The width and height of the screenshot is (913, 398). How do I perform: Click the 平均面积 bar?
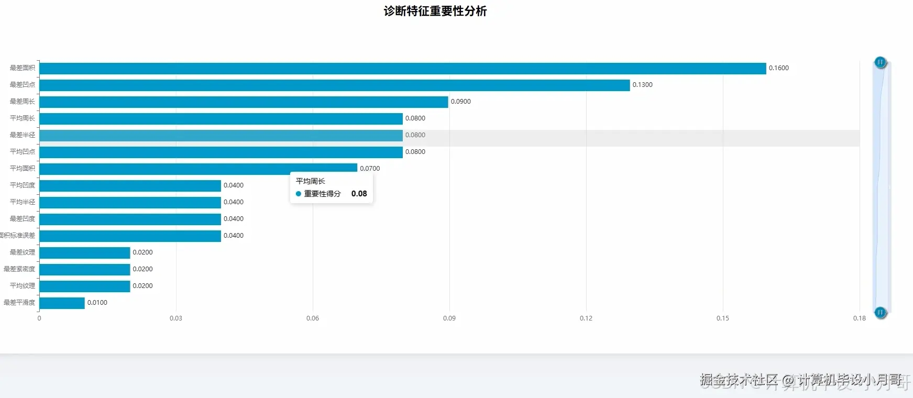pyautogui.click(x=198, y=169)
